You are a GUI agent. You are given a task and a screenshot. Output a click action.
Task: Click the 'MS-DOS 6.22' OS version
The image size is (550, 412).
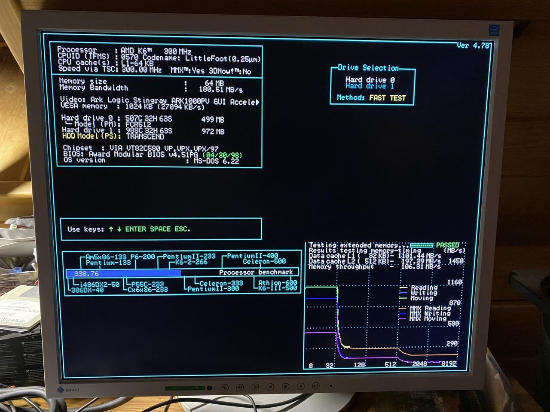[216, 161]
